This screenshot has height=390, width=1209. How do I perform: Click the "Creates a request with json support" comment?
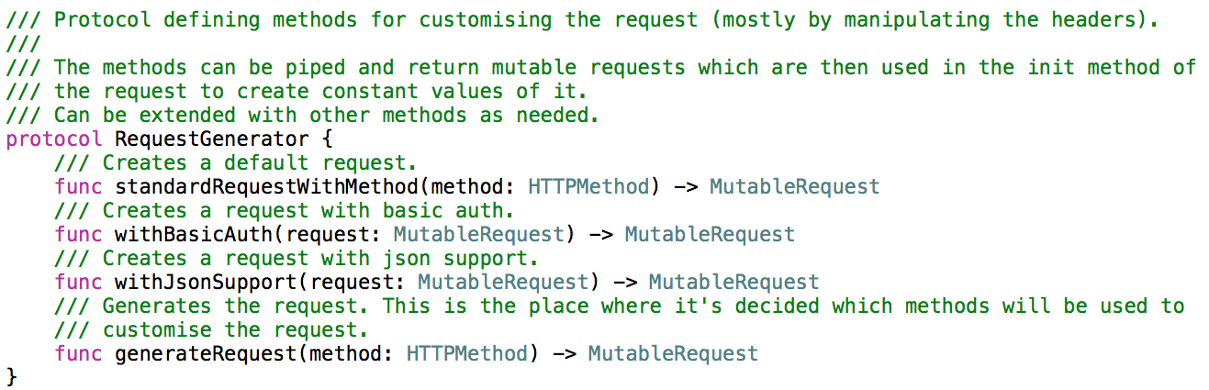pos(296,259)
